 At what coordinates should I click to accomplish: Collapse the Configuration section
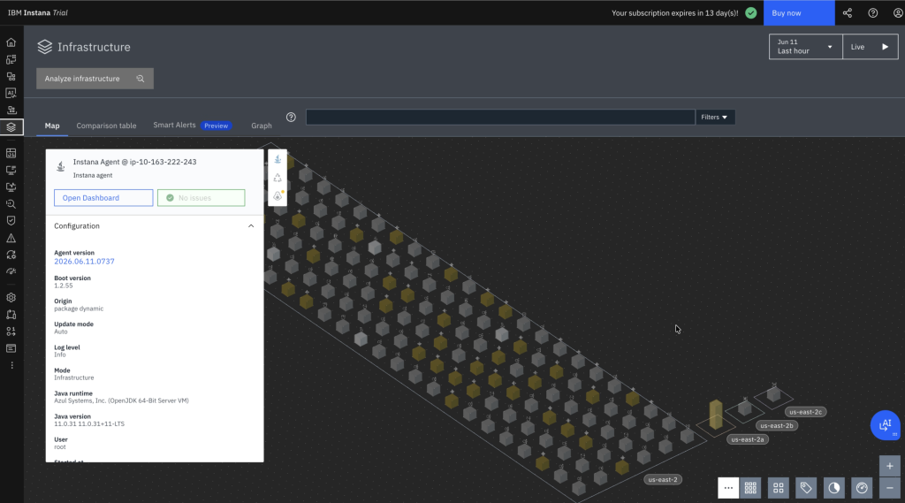[251, 225]
